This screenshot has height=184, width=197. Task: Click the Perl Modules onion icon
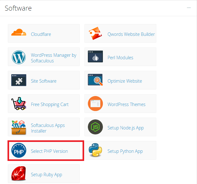pyautogui.click(x=95, y=57)
